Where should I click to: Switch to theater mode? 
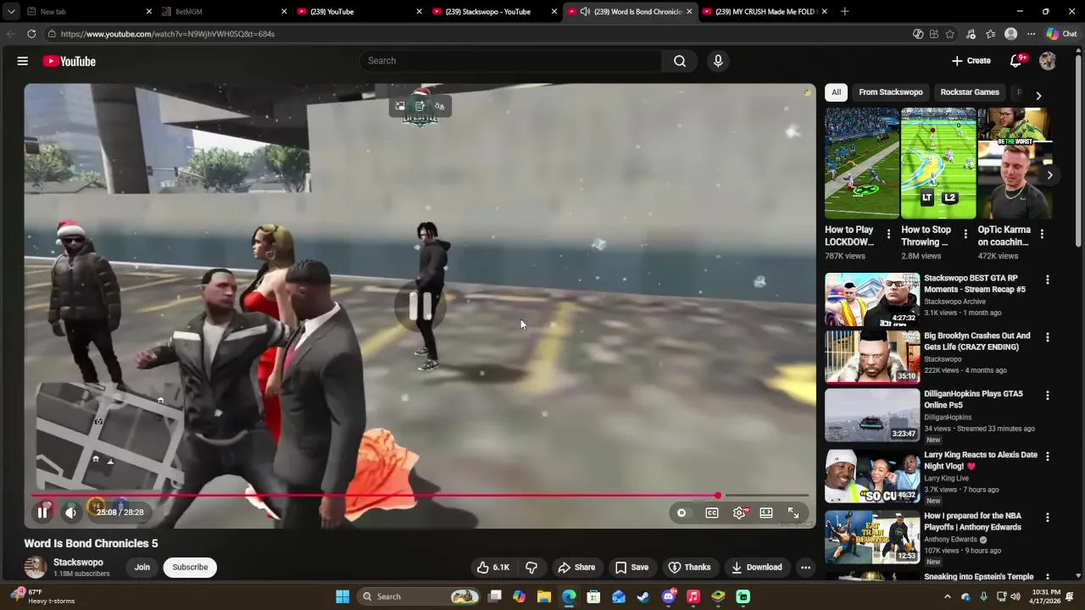(766, 513)
